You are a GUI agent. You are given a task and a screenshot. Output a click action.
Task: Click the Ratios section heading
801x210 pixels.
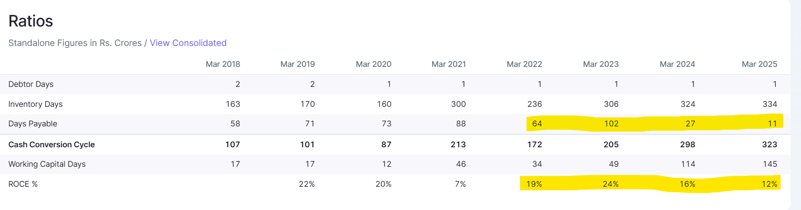pyautogui.click(x=31, y=21)
